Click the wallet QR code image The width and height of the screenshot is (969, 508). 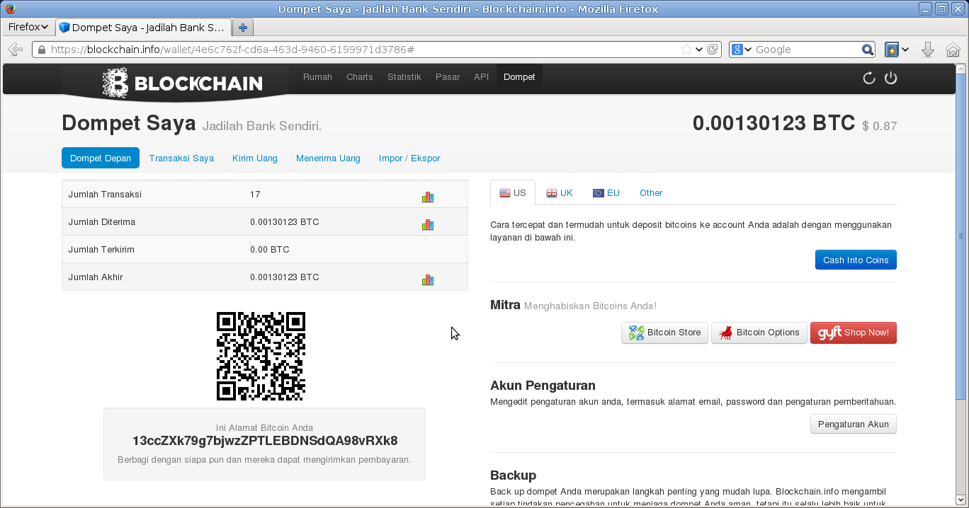(261, 356)
